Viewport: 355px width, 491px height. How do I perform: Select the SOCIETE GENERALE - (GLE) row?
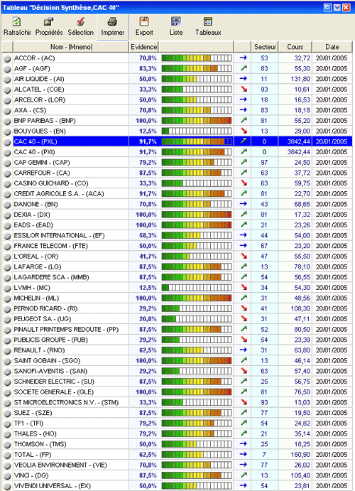[x=177, y=392]
